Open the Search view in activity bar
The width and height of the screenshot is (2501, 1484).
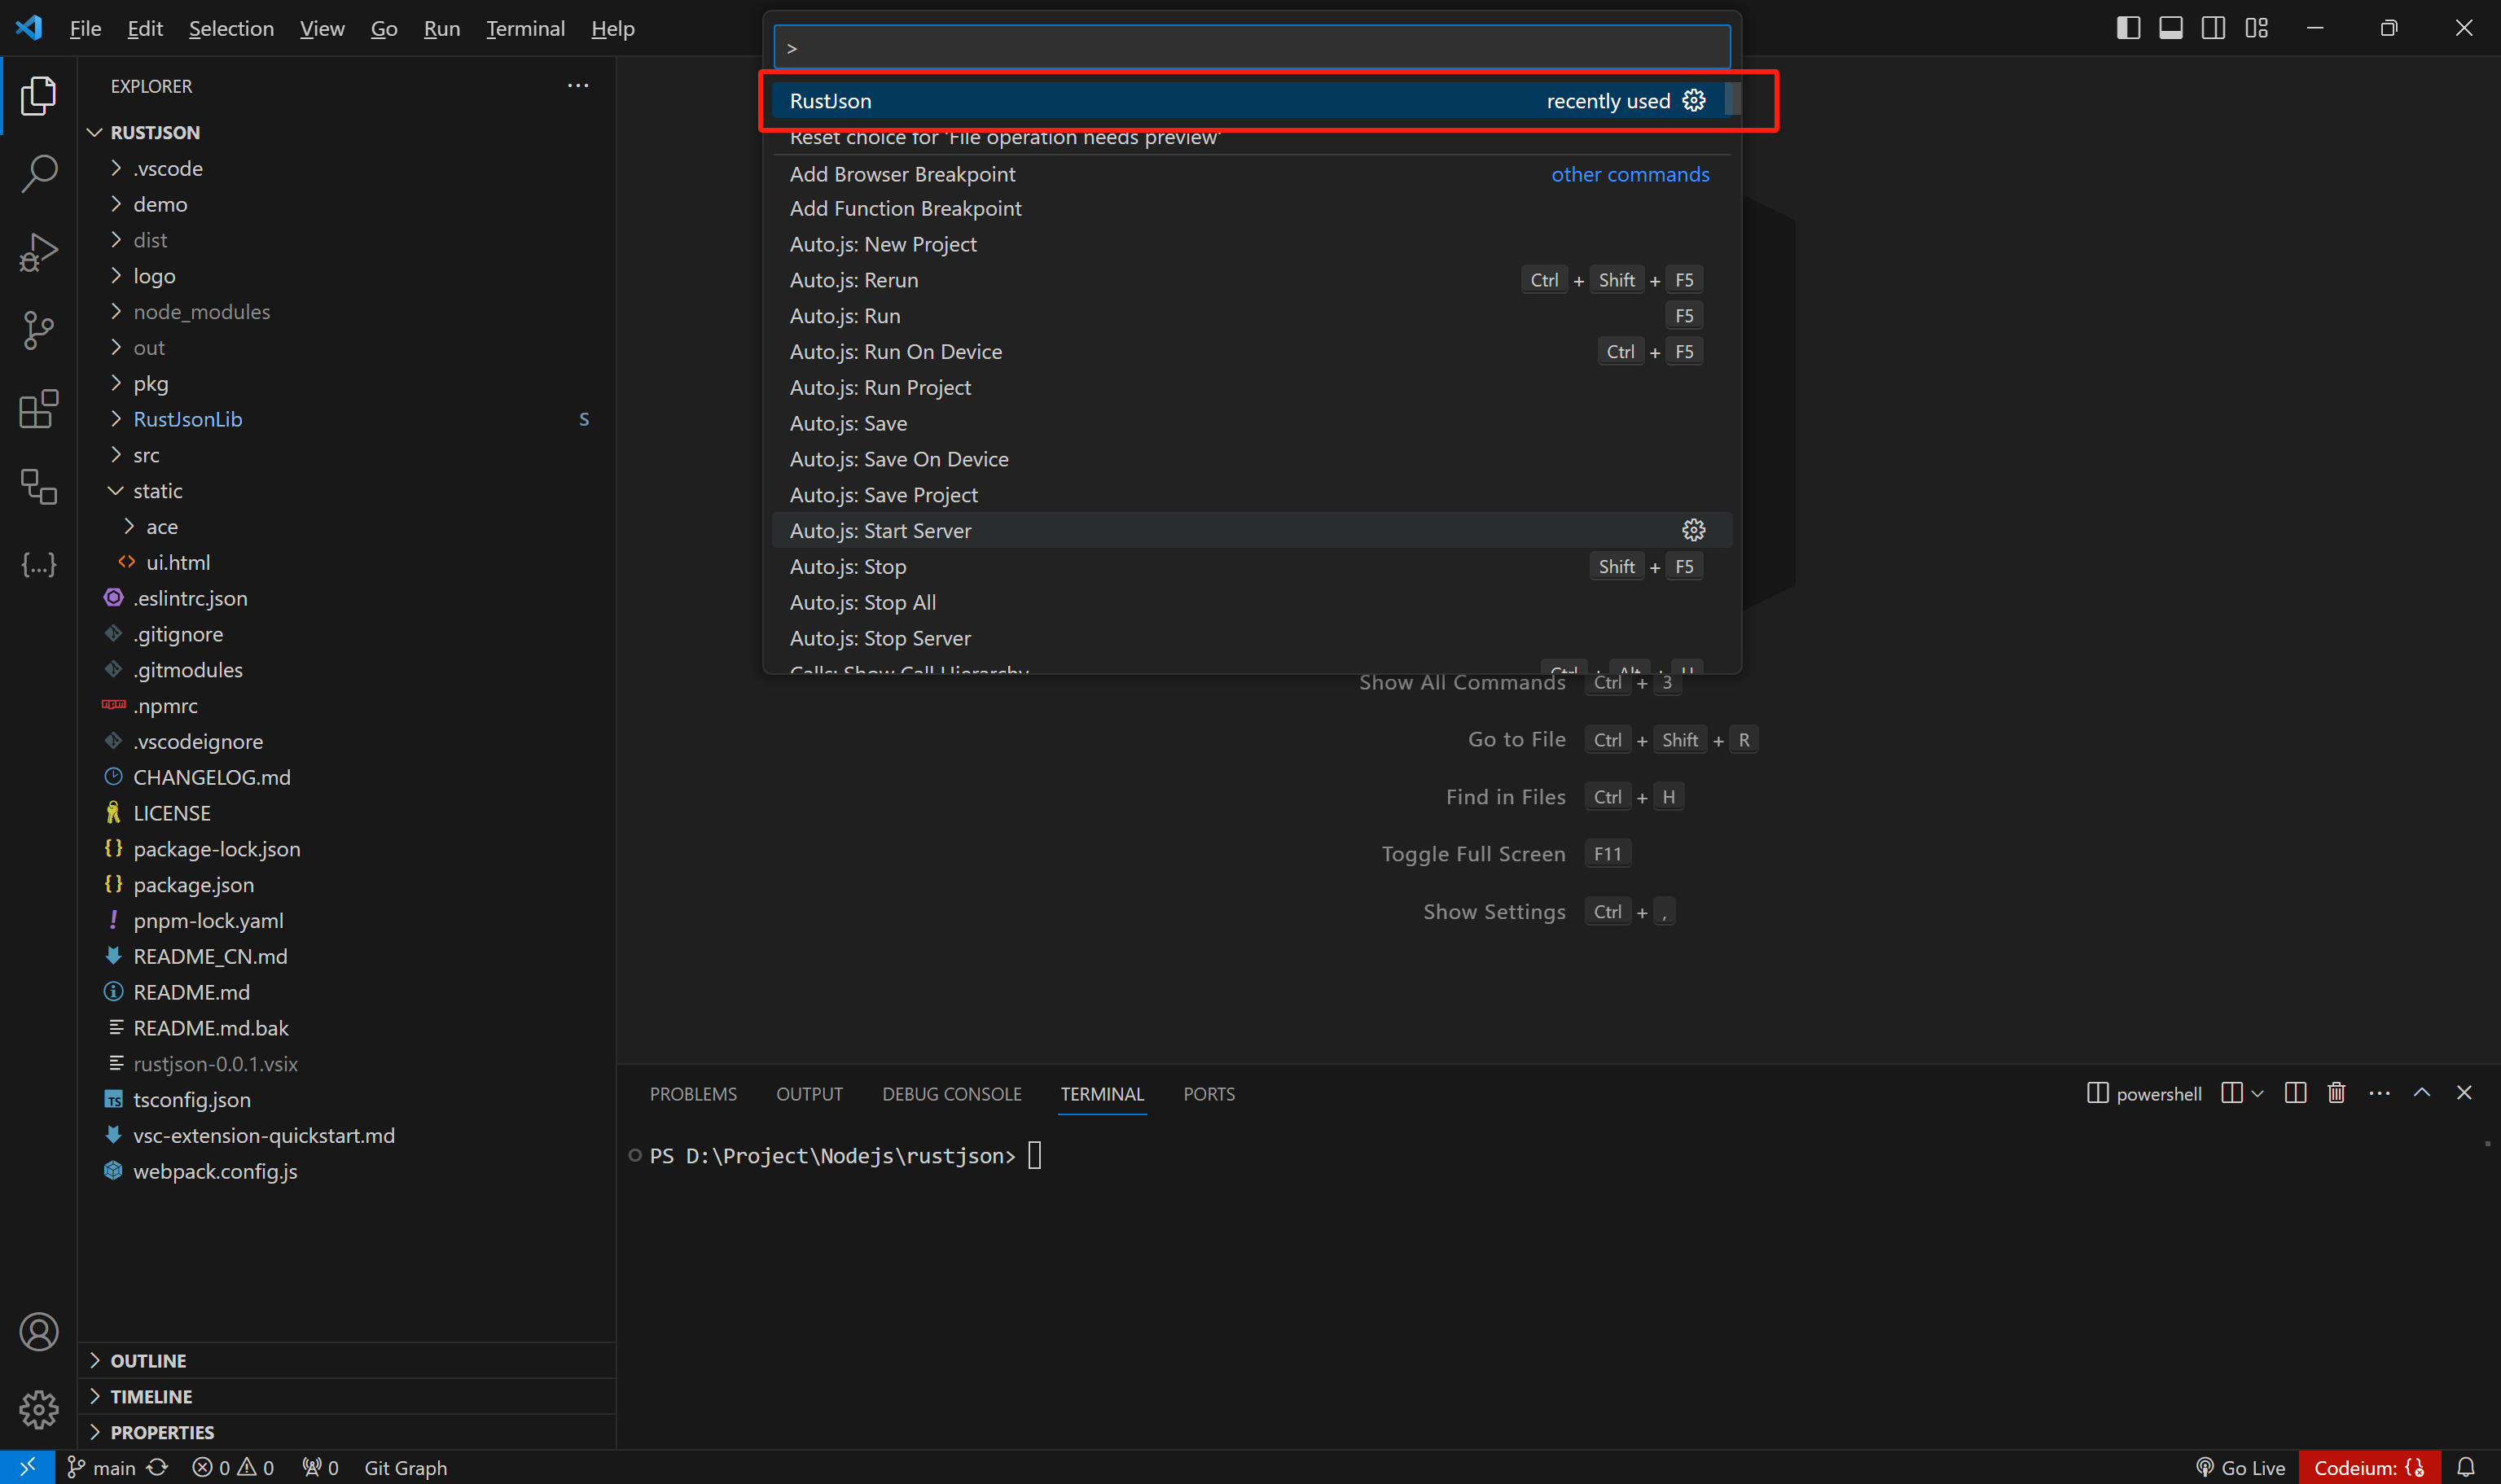click(x=38, y=173)
